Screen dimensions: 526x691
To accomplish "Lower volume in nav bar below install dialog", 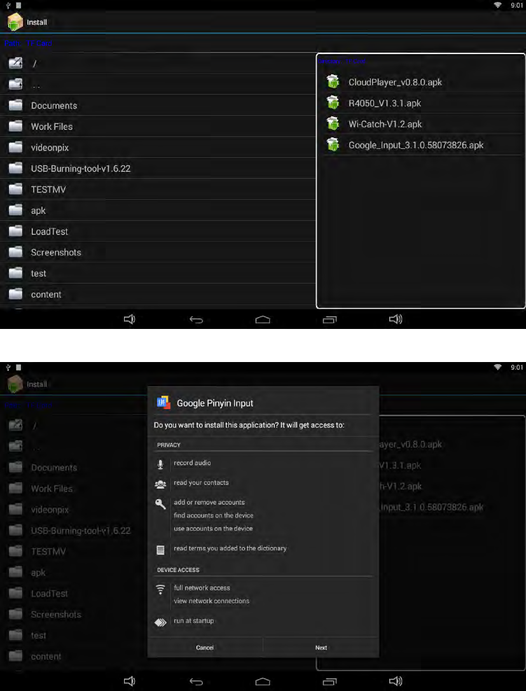I will pyautogui.click(x=130, y=681).
